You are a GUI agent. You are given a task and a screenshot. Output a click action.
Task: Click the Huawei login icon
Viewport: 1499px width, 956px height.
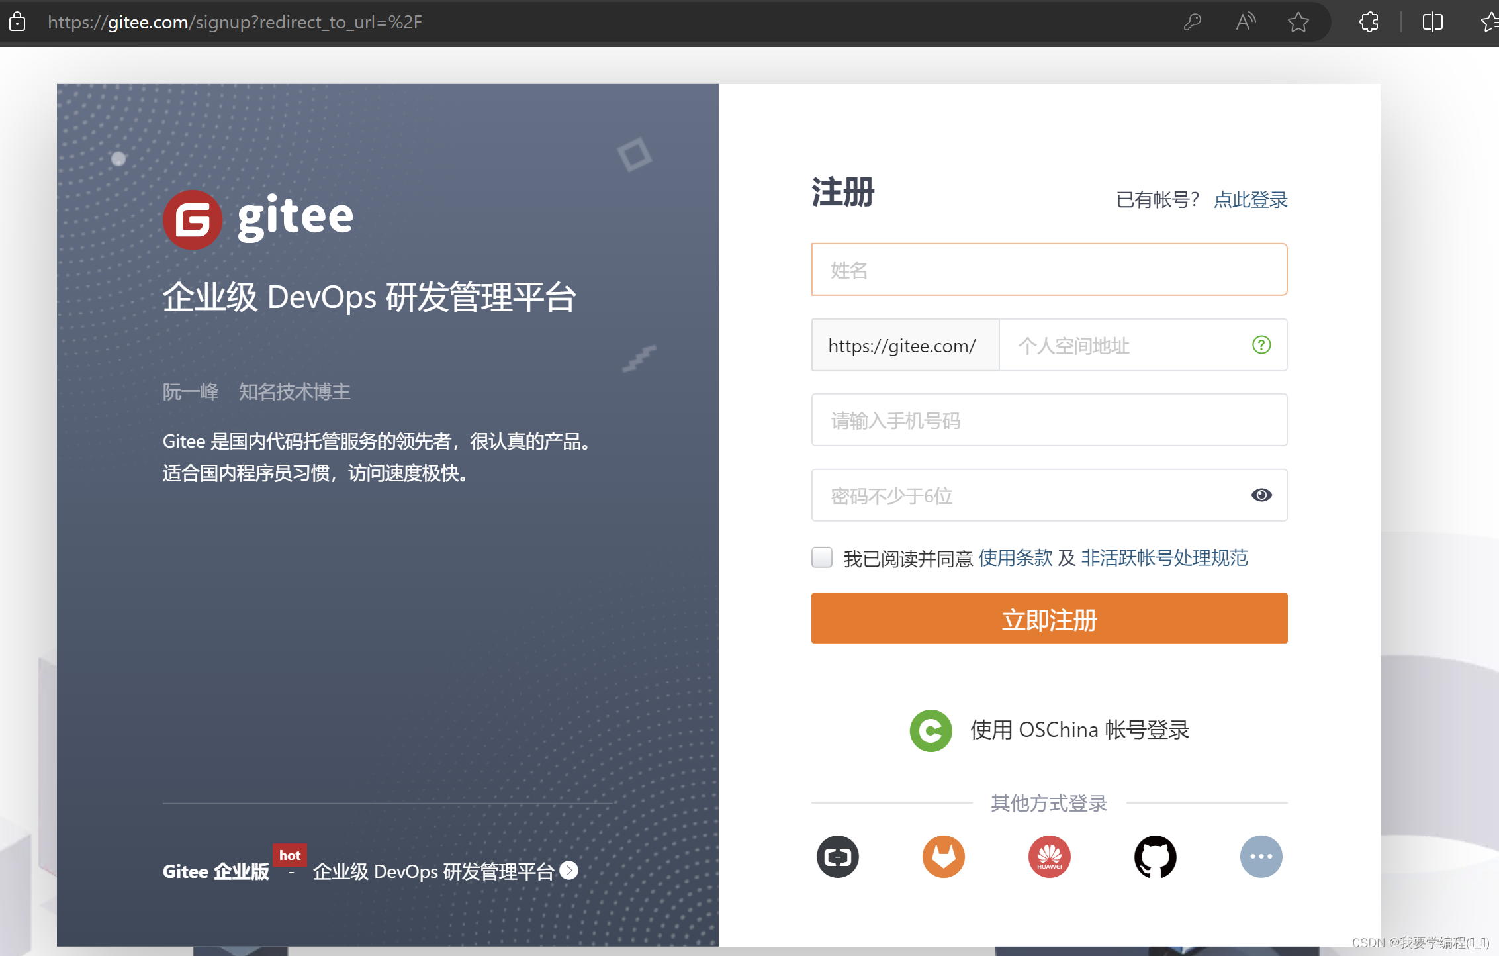pyautogui.click(x=1049, y=856)
